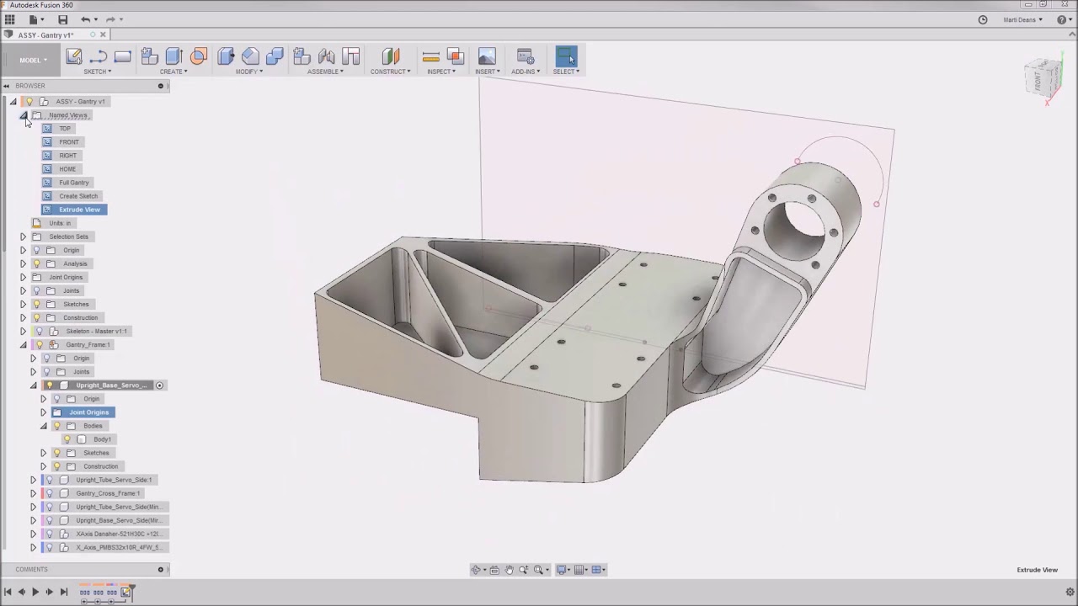Select the Press Pull tool
Image resolution: width=1078 pixels, height=606 pixels.
coord(226,56)
